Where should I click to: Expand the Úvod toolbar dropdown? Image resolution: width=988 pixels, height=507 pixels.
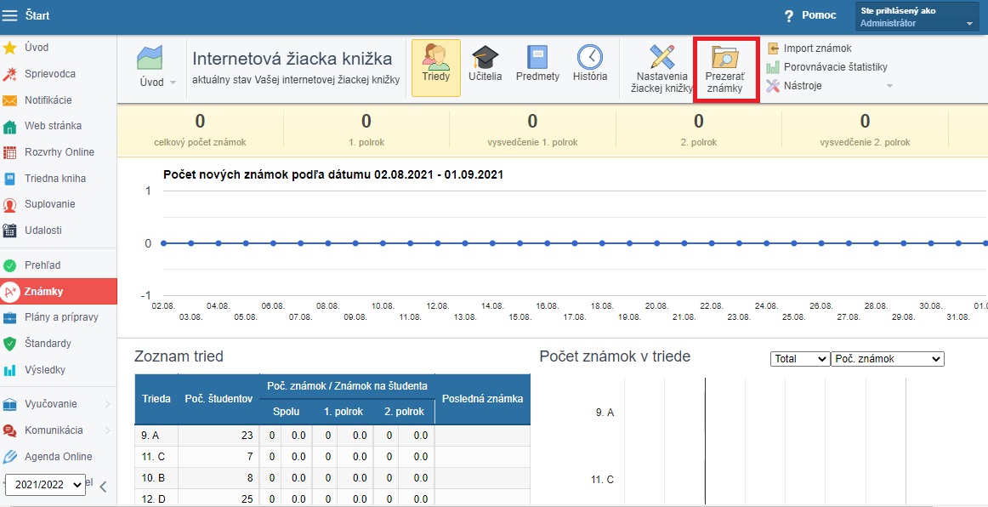[x=173, y=83]
